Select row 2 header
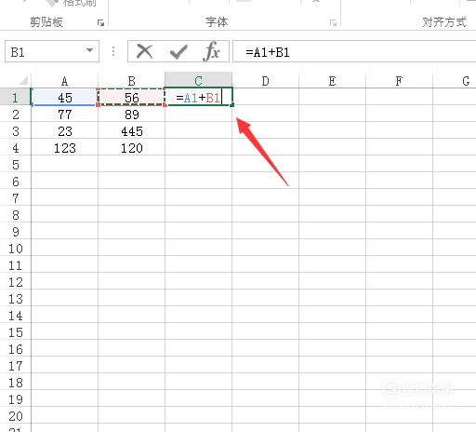 pos(16,114)
